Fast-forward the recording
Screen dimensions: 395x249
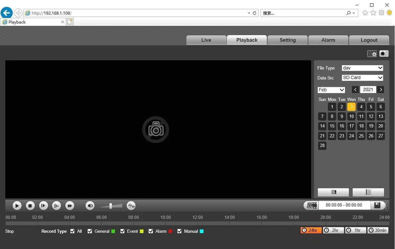tap(70, 206)
